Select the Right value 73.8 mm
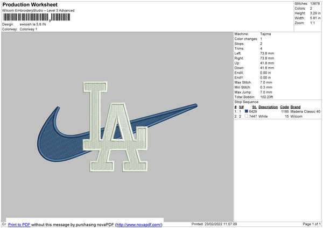Image resolution: width=323 pixels, height=228 pixels. coord(267,58)
